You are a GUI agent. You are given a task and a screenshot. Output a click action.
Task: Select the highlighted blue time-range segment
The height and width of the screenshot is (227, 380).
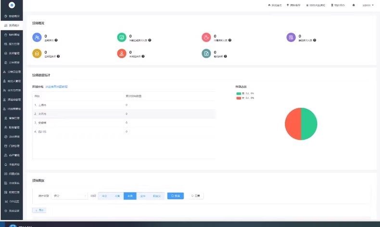pyautogui.click(x=130, y=196)
